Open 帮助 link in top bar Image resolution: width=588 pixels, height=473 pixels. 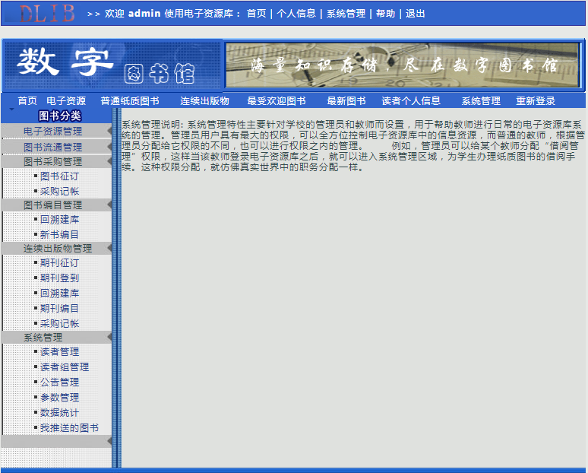point(385,14)
